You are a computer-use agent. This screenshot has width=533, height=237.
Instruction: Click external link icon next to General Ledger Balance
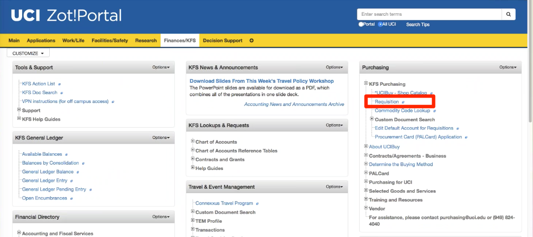(x=78, y=172)
